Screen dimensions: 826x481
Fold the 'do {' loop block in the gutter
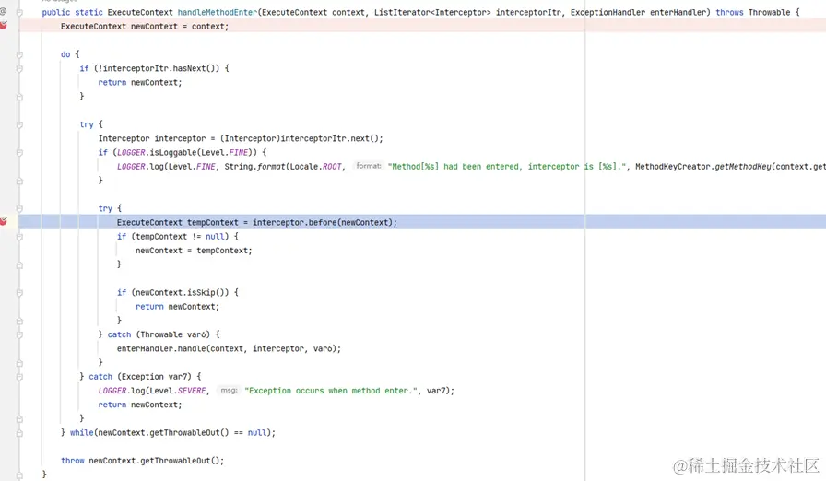(19, 54)
